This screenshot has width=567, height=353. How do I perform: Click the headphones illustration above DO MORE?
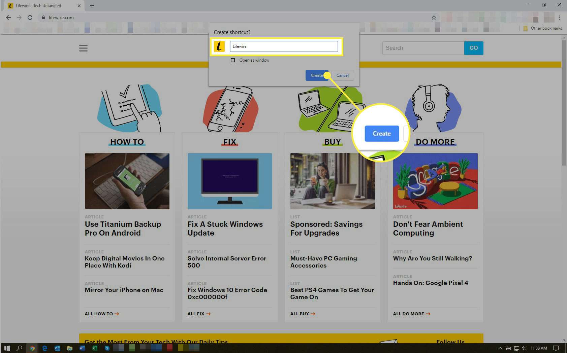tap(433, 108)
